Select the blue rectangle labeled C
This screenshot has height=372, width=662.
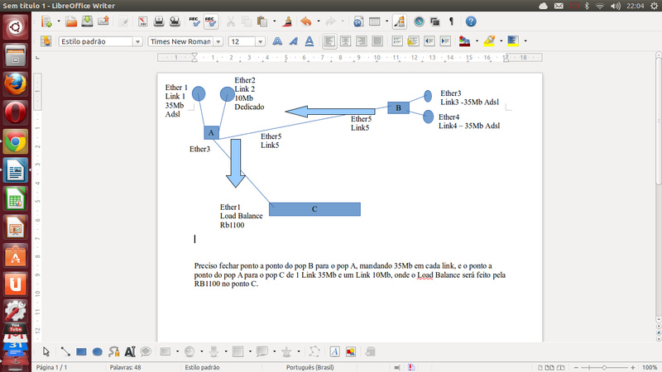tap(314, 209)
